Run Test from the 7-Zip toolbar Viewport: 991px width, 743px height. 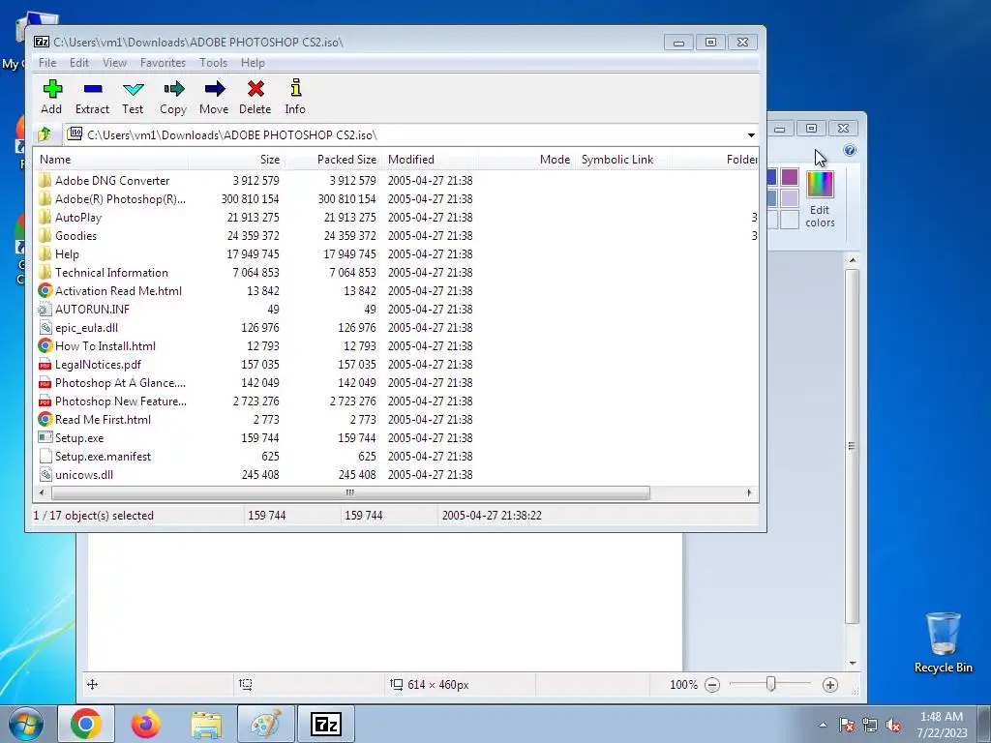pyautogui.click(x=133, y=97)
